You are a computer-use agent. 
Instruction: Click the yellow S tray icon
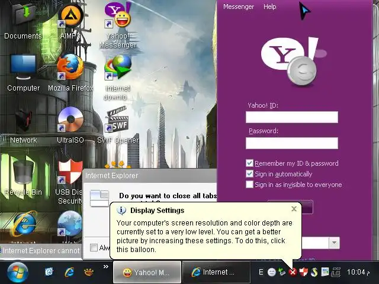tap(314, 272)
